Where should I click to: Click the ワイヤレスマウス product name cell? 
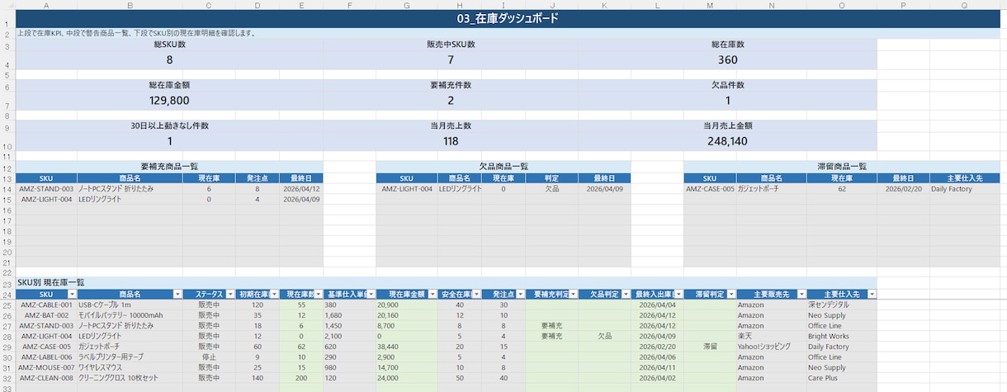coord(130,367)
